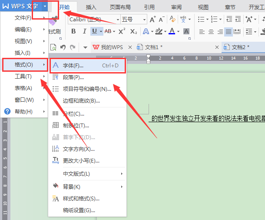Expand the 插入(I) menu item
Viewport: 265px width, 220px height.
24,53
